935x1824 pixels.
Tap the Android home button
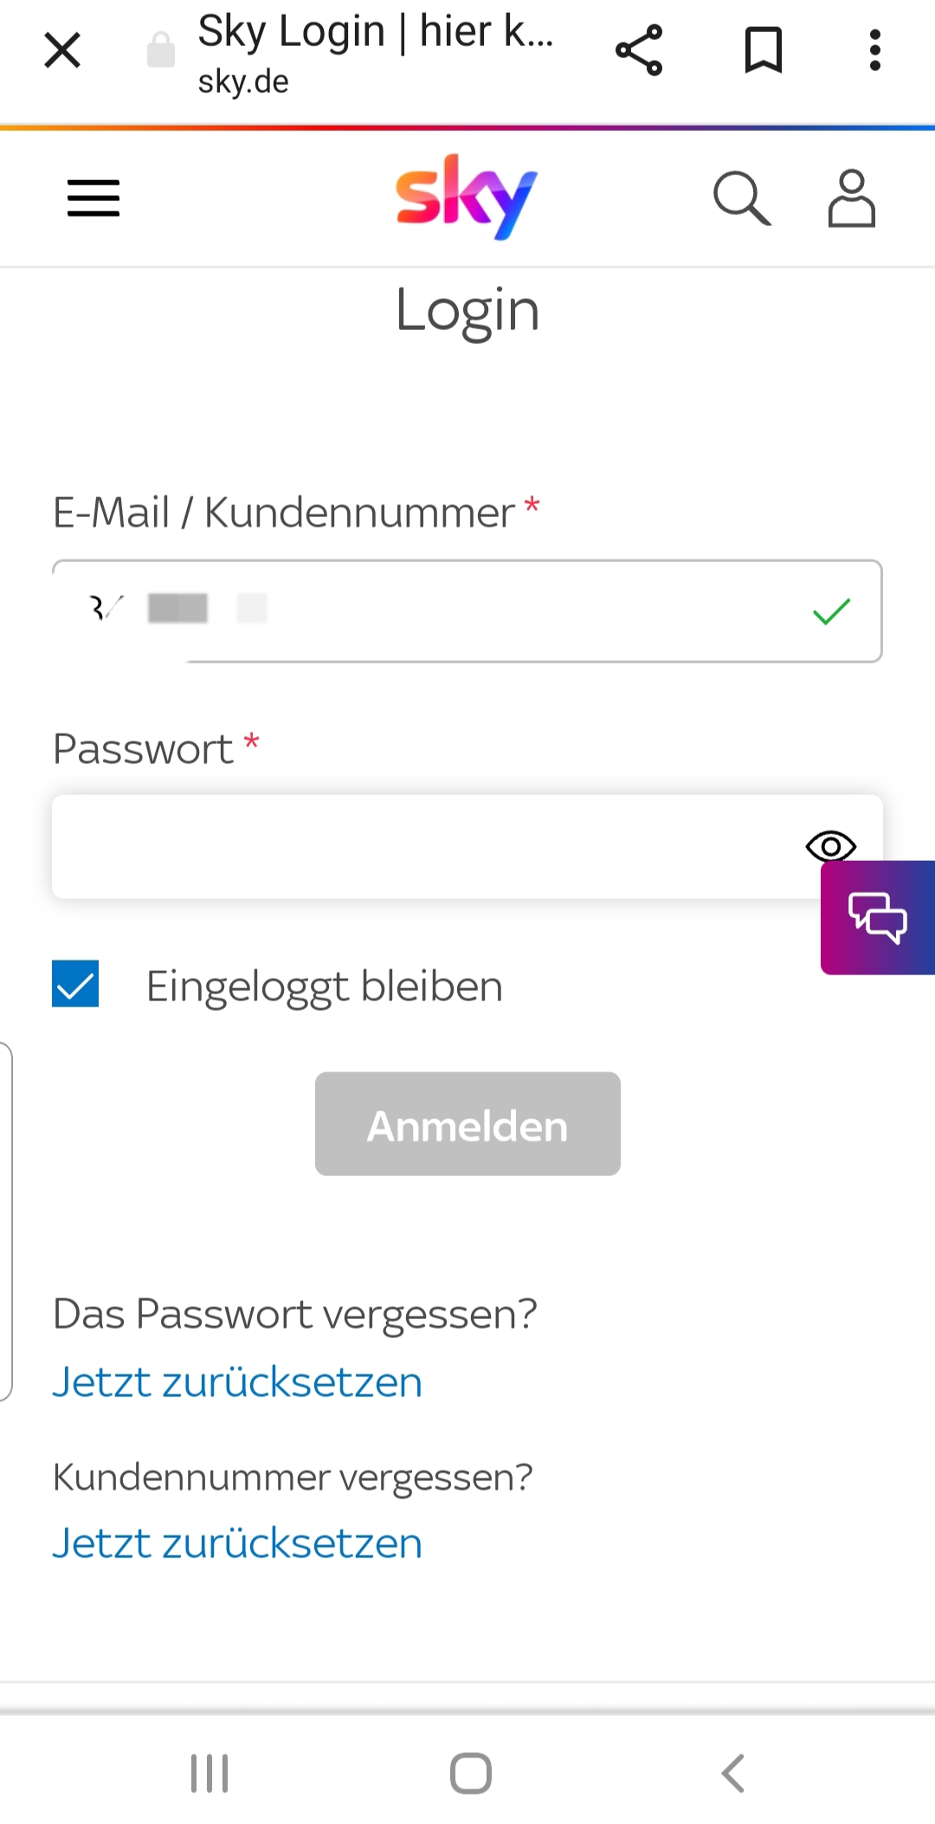[470, 1773]
